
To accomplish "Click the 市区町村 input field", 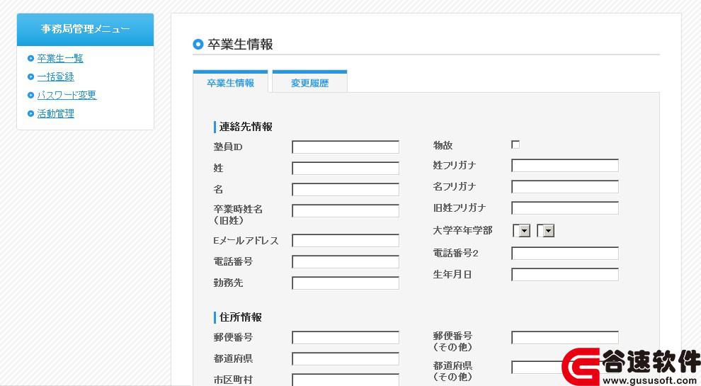I will click(x=345, y=380).
